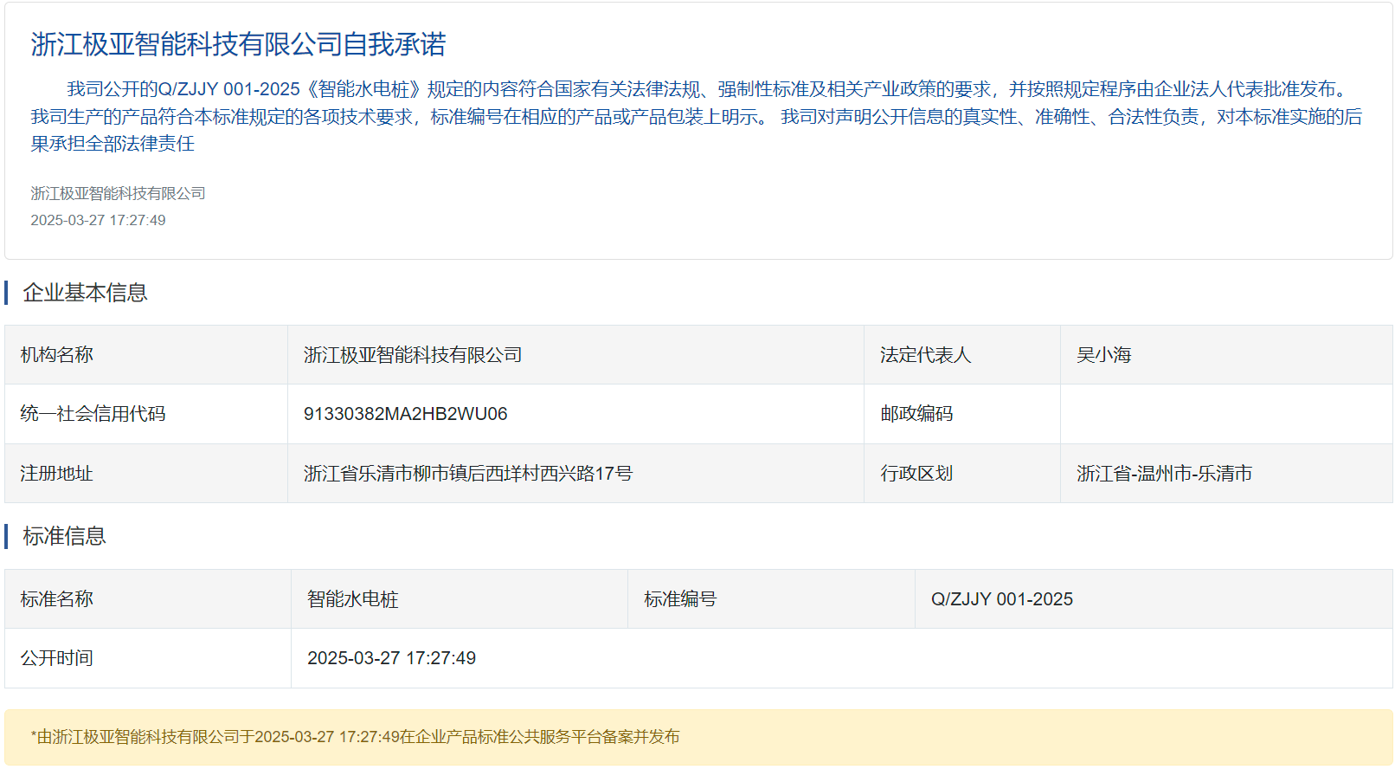Click the 行政区划 label cell
This screenshot has width=1395, height=769.
tap(916, 474)
